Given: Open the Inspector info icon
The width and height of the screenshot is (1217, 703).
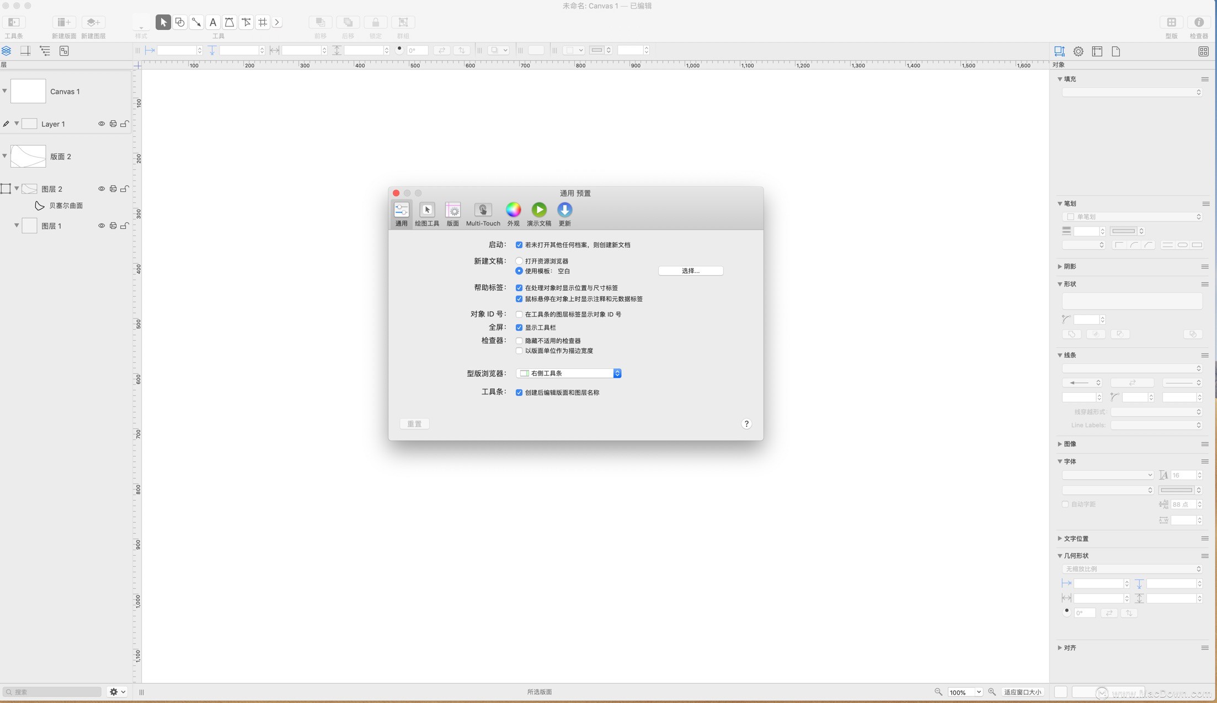Looking at the screenshot, I should [1199, 22].
